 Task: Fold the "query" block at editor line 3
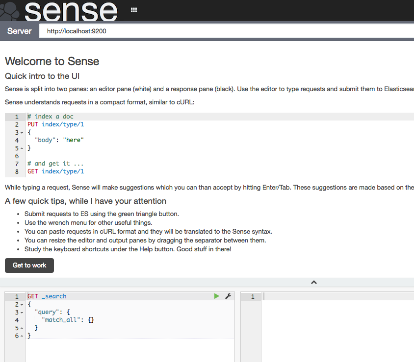click(x=22, y=312)
